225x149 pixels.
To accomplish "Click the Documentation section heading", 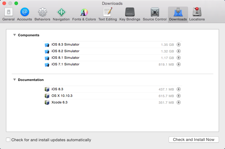I will coord(31,80).
